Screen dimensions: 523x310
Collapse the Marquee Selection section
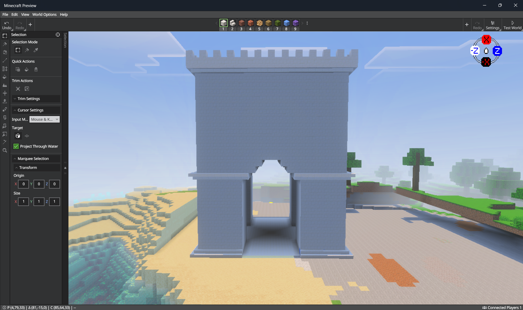(36, 159)
